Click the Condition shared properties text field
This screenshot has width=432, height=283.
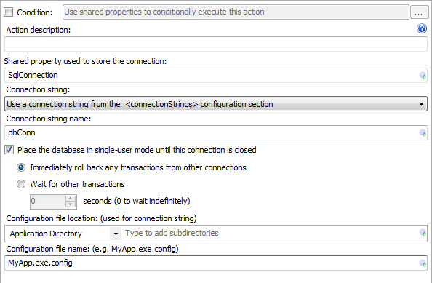click(236, 12)
